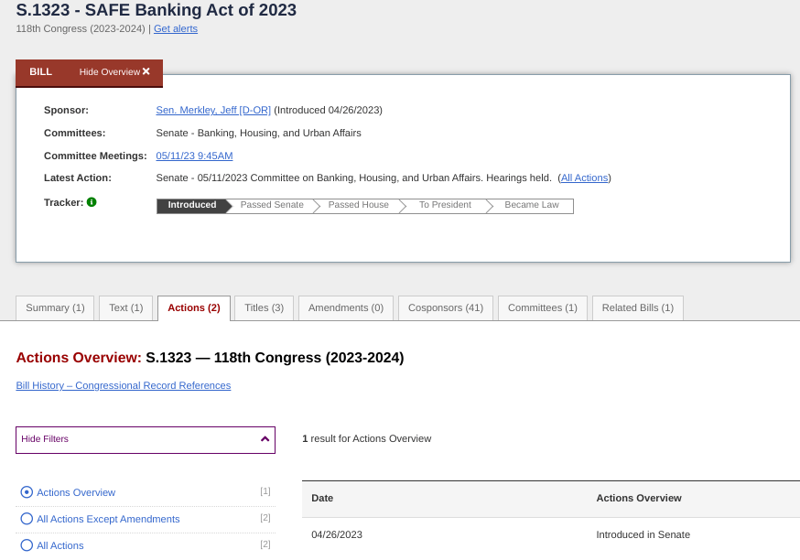Click the All Actions Except Amendments filter label

point(108,519)
